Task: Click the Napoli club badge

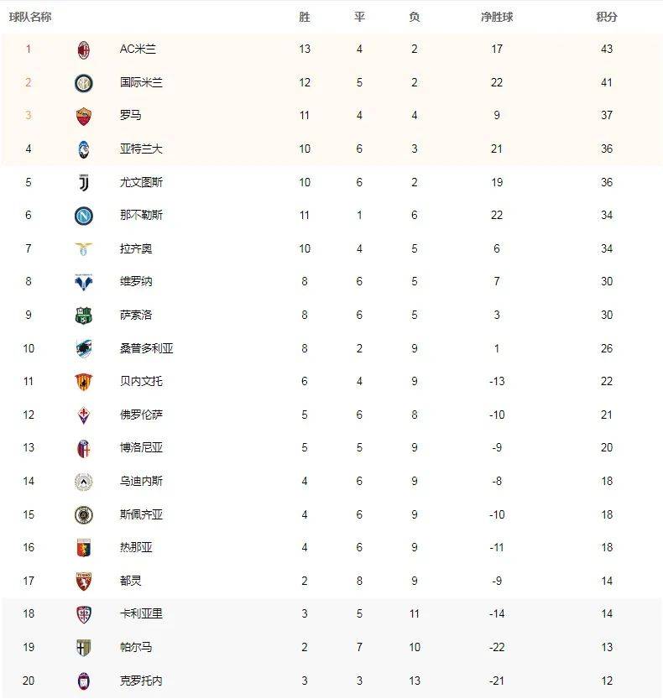Action: click(83, 216)
